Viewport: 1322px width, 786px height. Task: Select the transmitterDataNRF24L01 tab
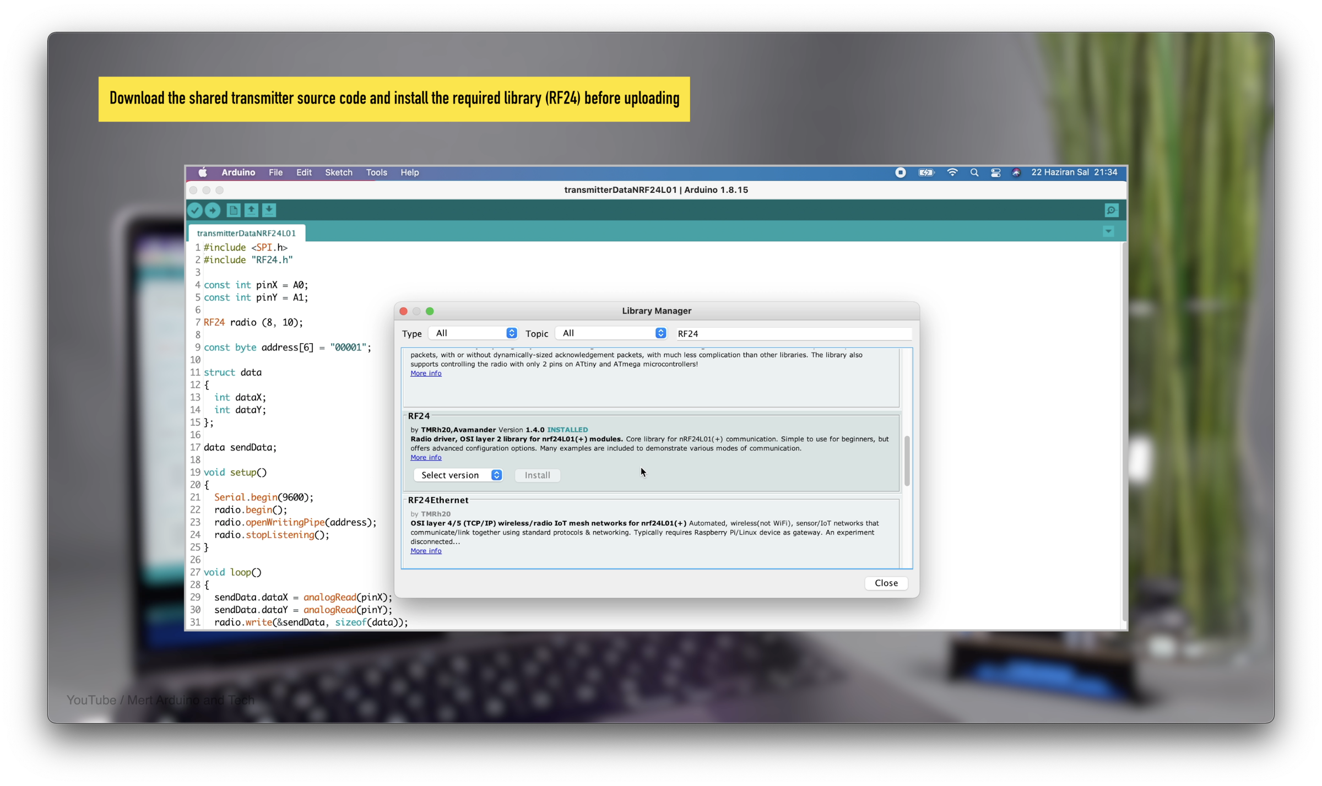tap(246, 233)
